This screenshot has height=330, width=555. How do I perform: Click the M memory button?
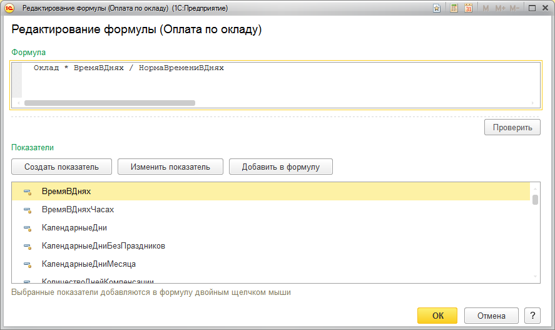point(486,8)
